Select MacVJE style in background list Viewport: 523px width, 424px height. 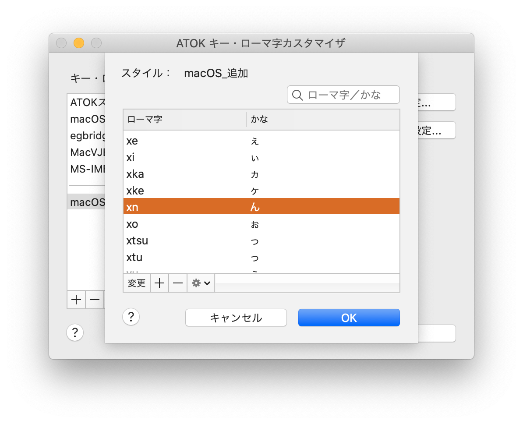point(86,152)
